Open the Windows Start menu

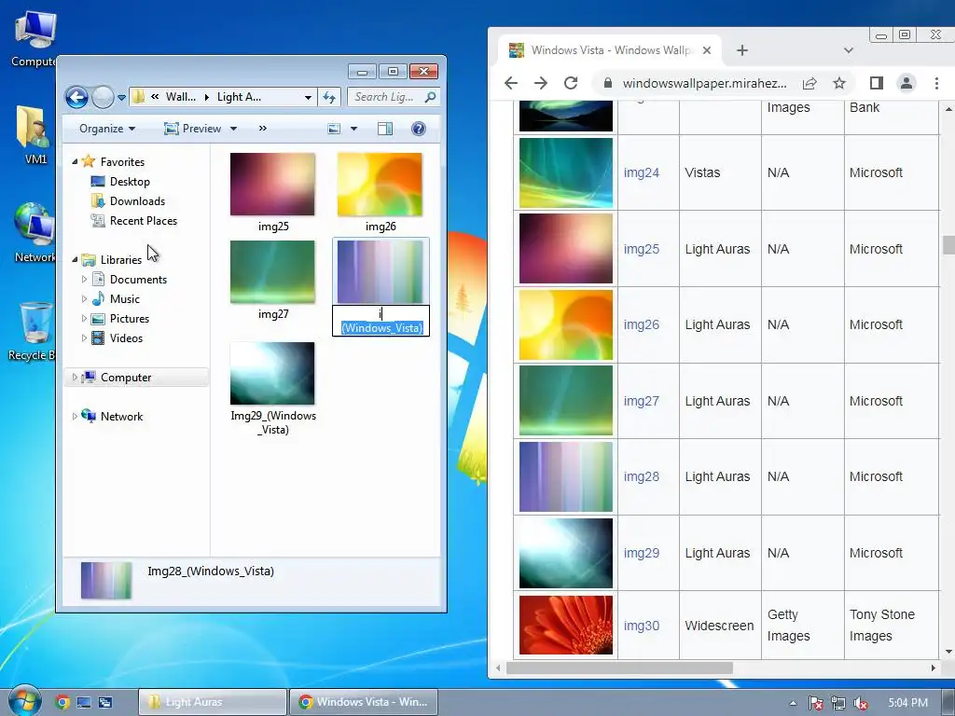(23, 701)
